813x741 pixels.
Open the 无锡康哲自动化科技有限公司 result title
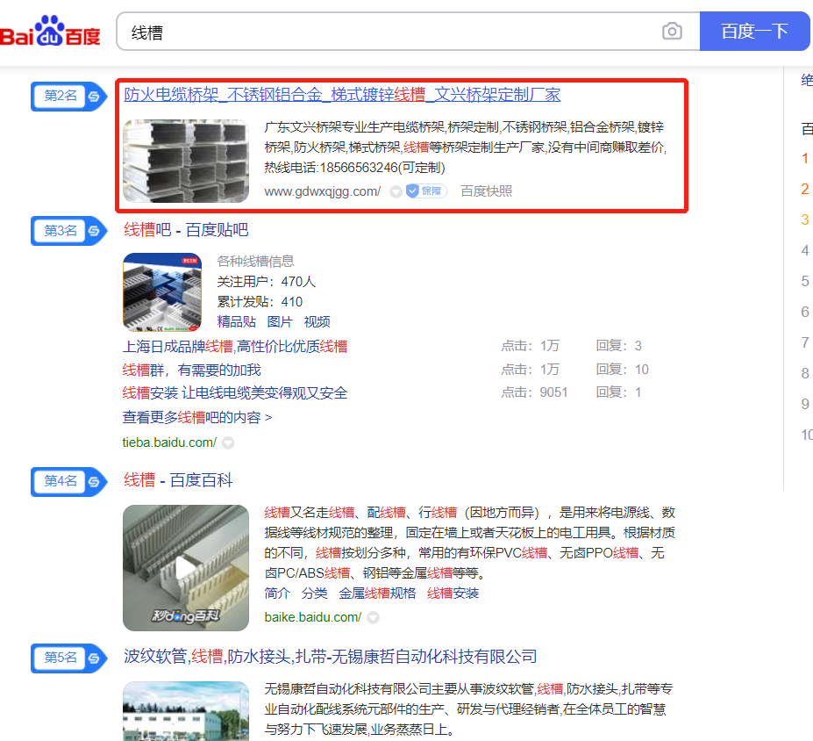[x=331, y=657]
